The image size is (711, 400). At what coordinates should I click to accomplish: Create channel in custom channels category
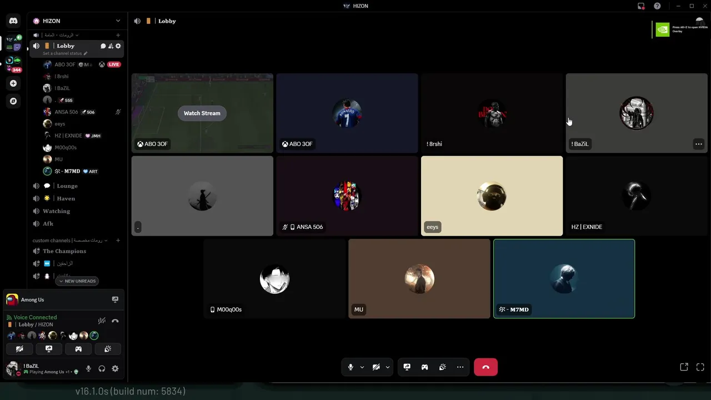(118, 241)
